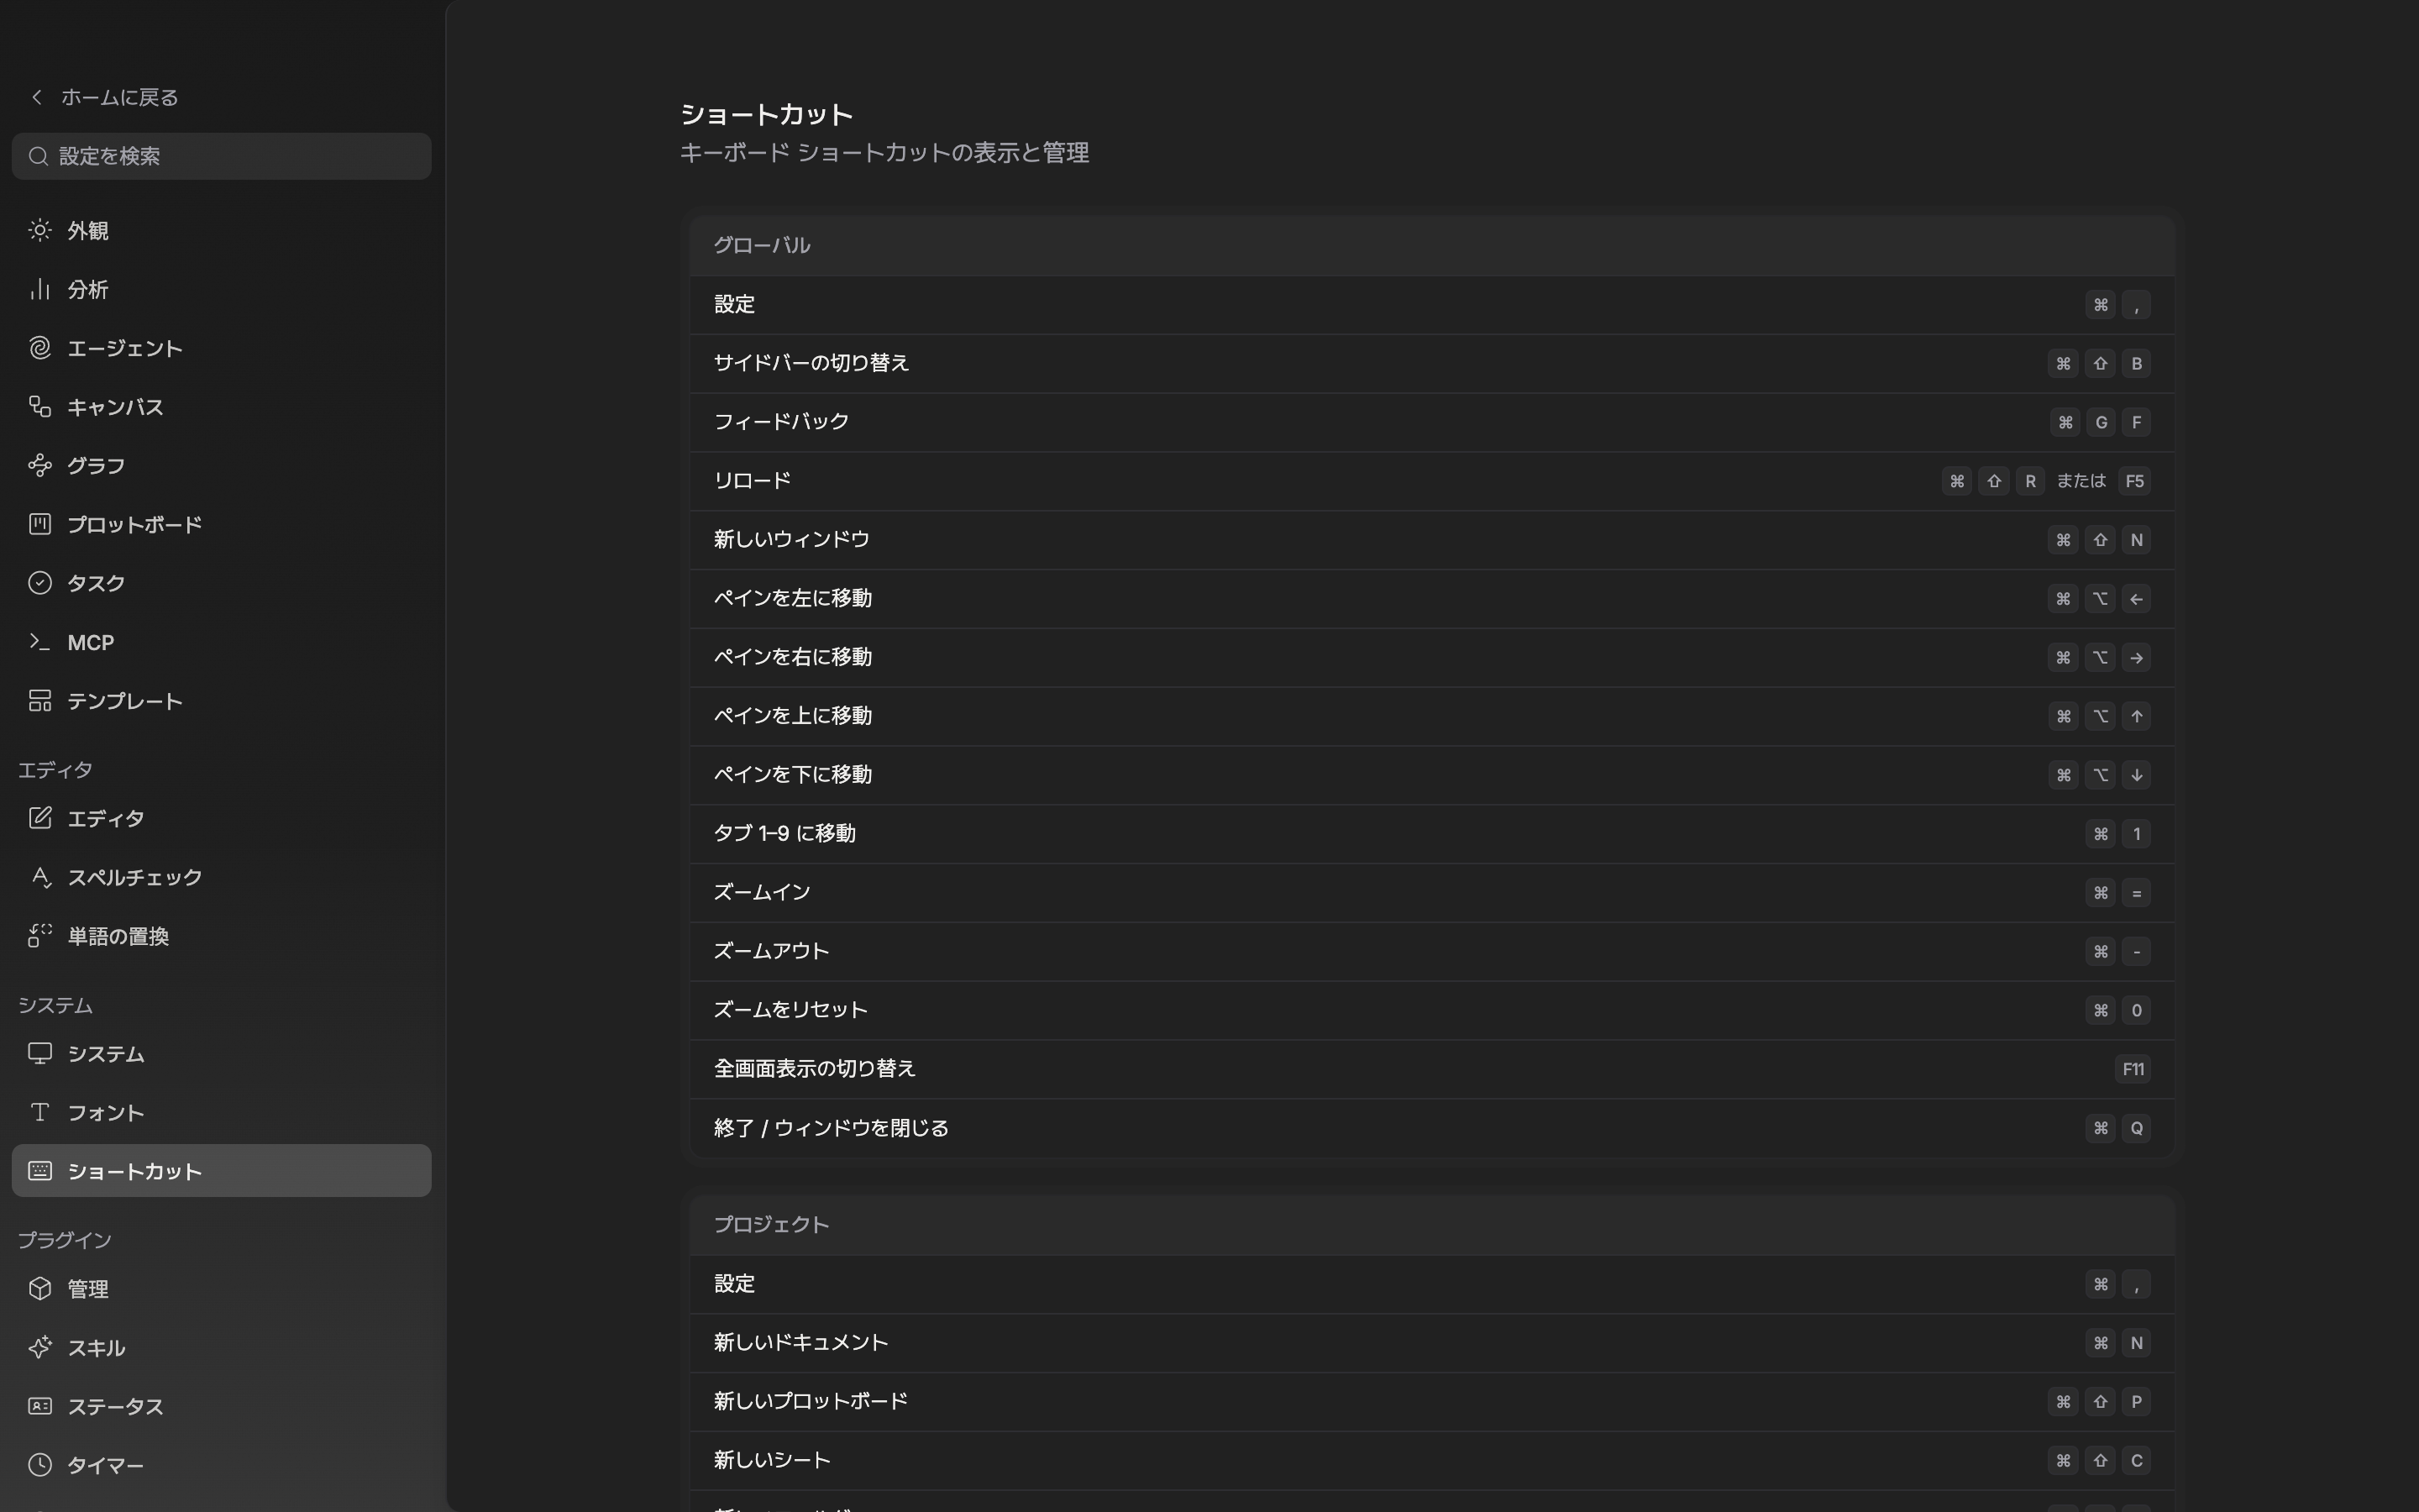Viewport: 2419px width, 1512px height.
Task: Click the up arrow key badge in ペインを上に移動
Action: point(2136,716)
